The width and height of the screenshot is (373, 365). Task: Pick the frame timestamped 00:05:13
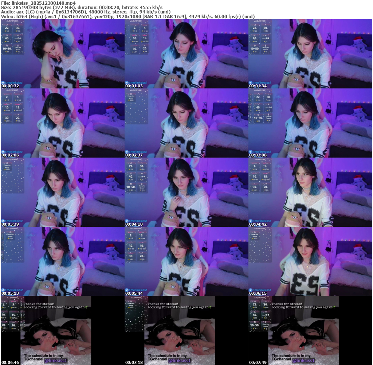(63, 261)
